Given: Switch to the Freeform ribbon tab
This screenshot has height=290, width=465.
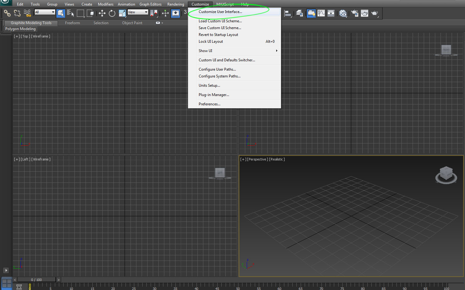Looking at the screenshot, I should (x=73, y=23).
